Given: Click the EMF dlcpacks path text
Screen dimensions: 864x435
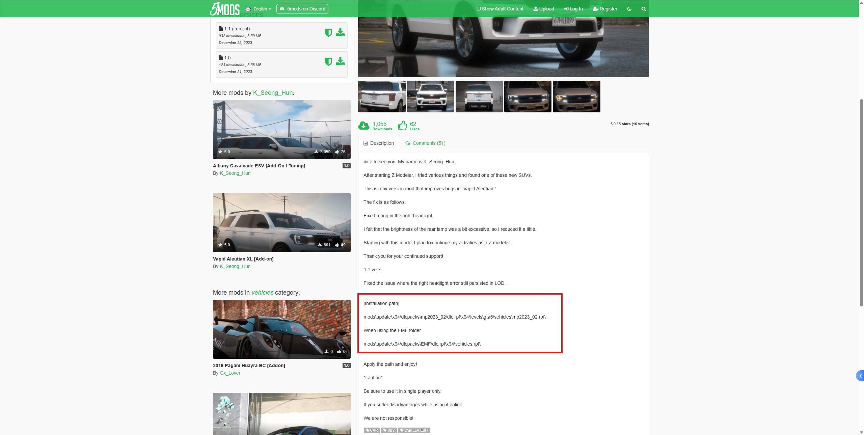Looking at the screenshot, I should tap(422, 344).
